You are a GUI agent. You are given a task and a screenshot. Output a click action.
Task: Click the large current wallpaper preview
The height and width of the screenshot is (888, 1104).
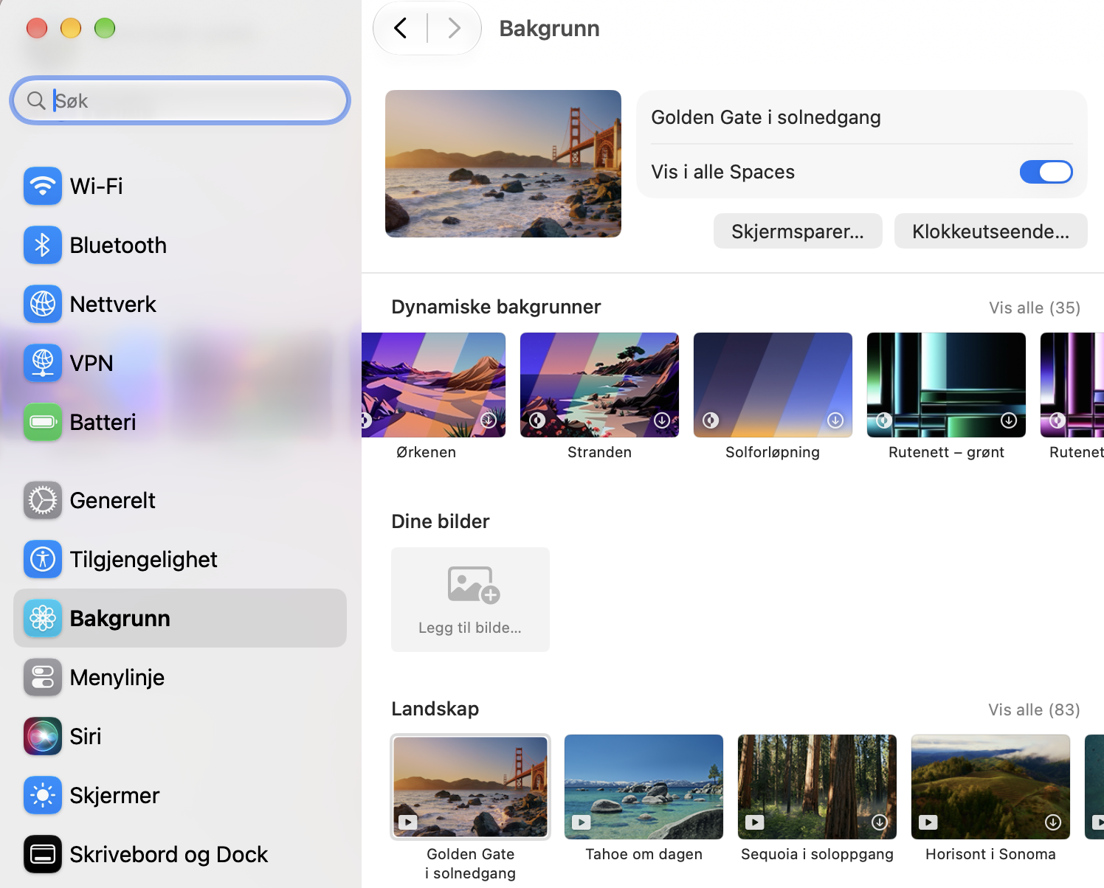click(503, 164)
